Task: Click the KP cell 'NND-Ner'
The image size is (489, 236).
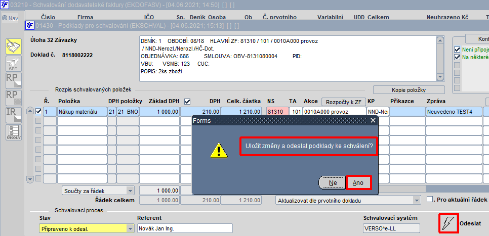Action: click(377, 112)
